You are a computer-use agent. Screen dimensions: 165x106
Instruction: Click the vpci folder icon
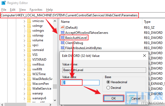[x=29, y=45]
